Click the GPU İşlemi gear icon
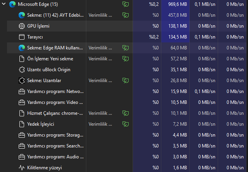Image resolution: width=248 pixels, height=172 pixels. pyautogui.click(x=21, y=26)
